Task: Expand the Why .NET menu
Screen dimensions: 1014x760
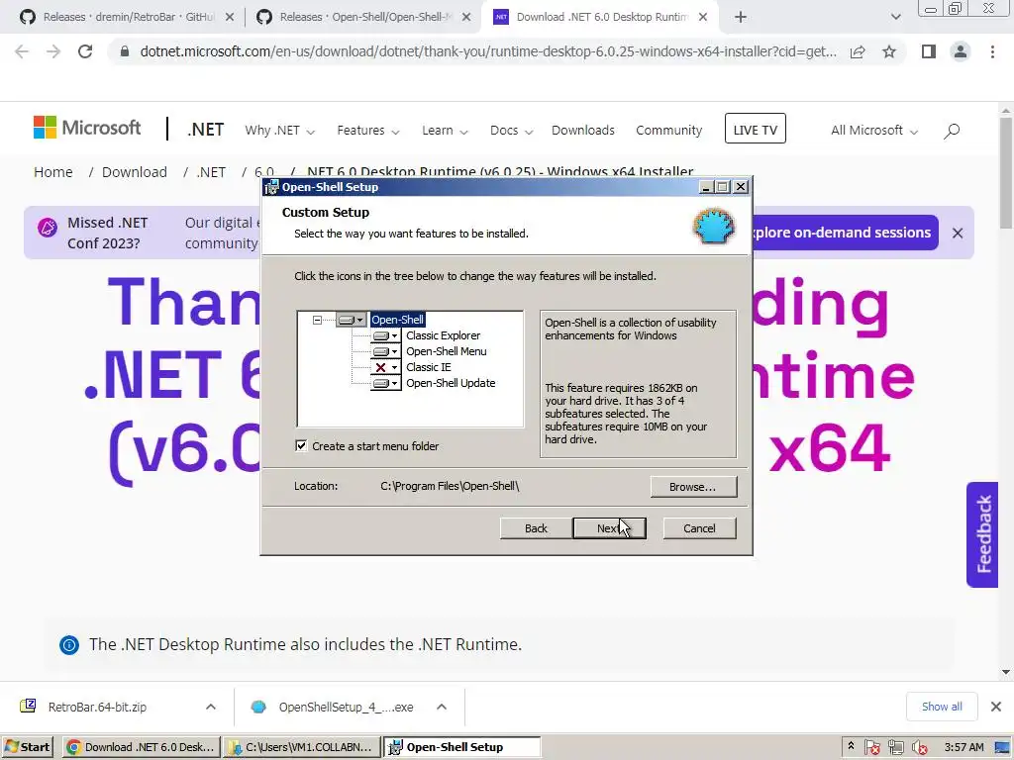Action: 279,131
